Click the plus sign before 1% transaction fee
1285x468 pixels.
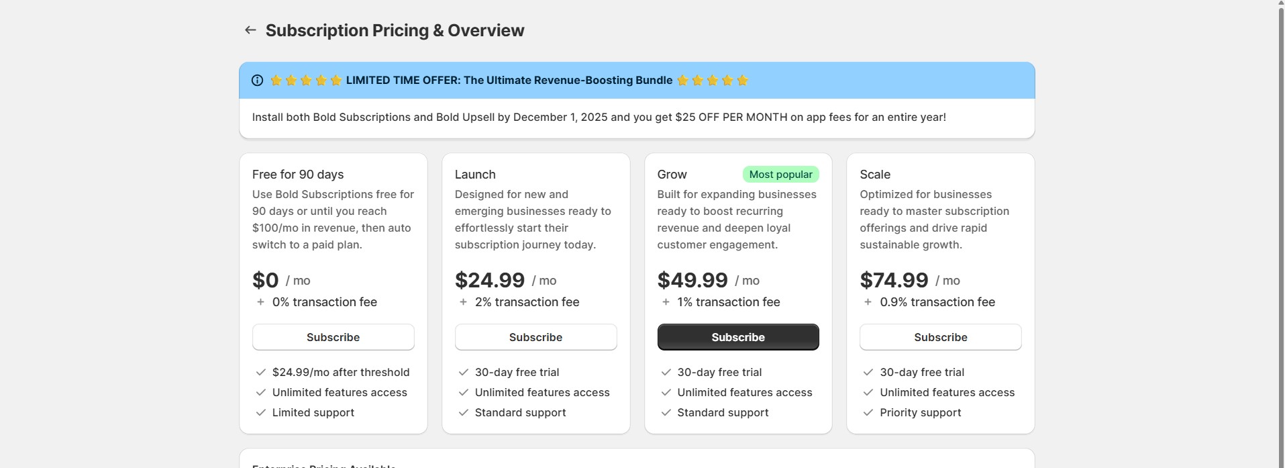664,302
